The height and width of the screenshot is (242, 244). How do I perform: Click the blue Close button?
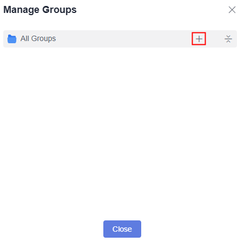point(122,229)
